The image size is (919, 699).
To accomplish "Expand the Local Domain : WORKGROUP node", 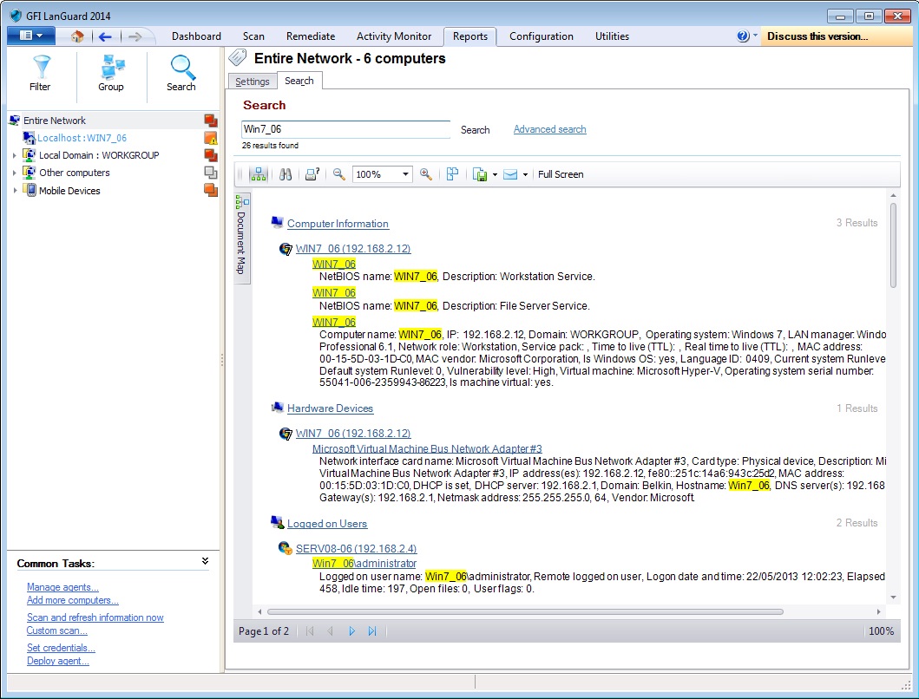I will 15,155.
